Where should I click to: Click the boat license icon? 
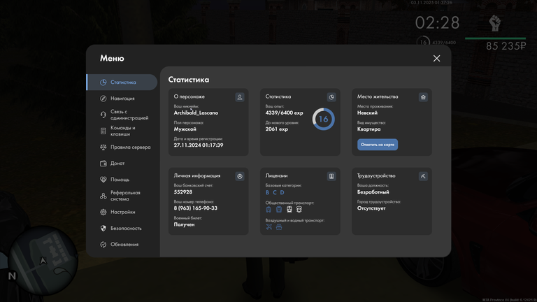[x=279, y=226]
